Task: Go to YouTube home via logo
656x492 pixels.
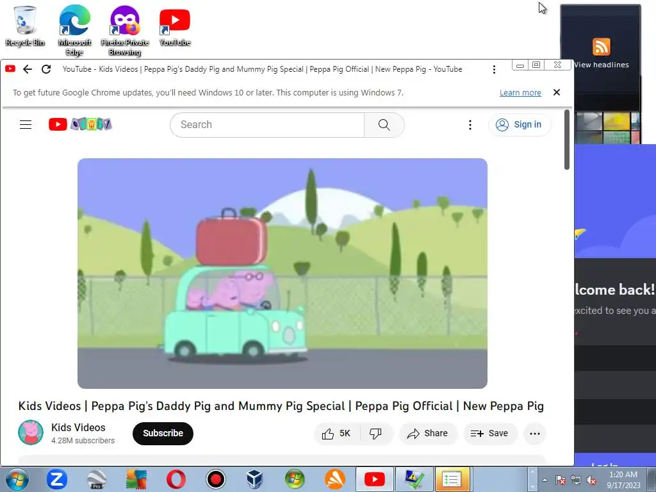Action: (x=80, y=124)
